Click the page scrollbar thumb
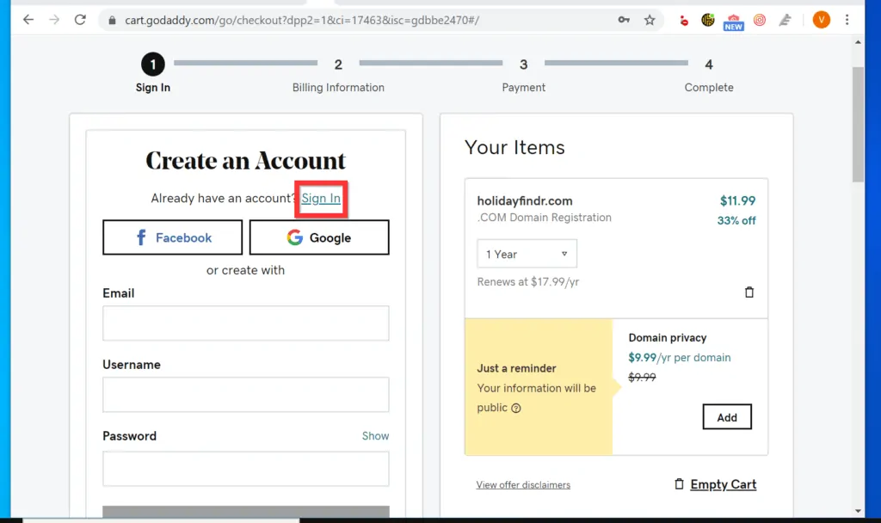 (x=858, y=125)
